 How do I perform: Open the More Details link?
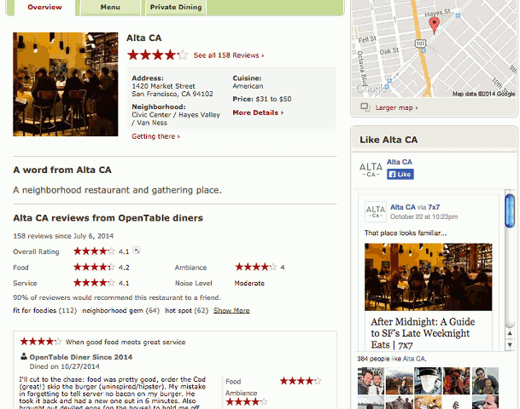258,112
